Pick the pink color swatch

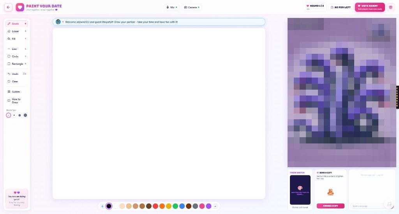click(202, 206)
